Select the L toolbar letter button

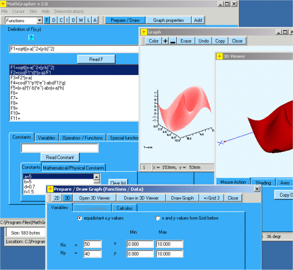(88, 20)
